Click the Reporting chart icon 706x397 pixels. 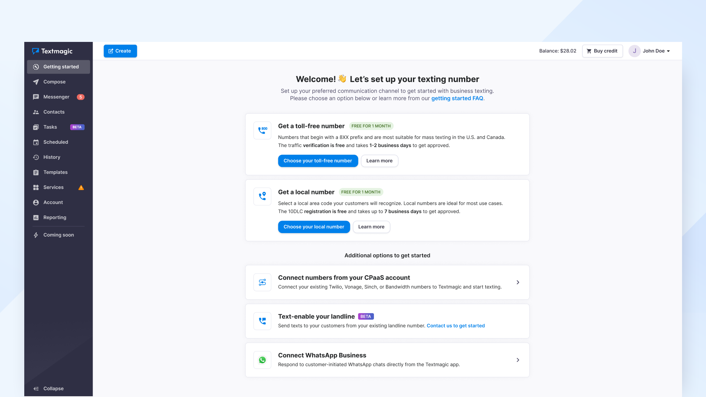pyautogui.click(x=36, y=218)
